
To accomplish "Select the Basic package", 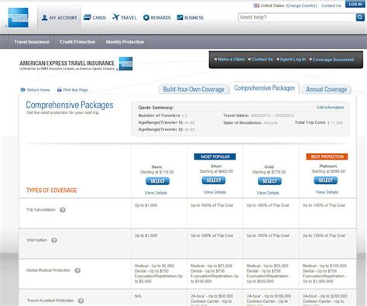I will 157,181.
